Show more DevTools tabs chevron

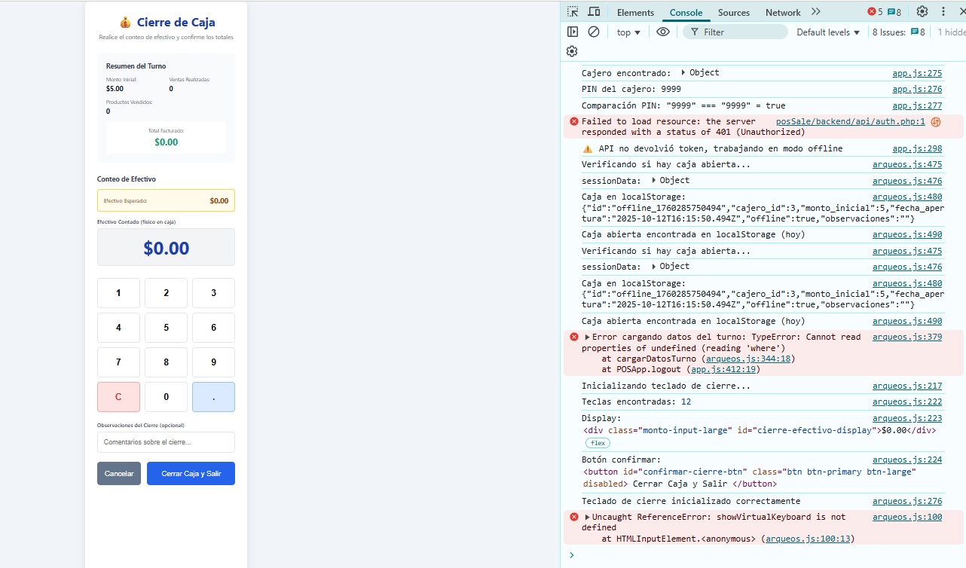coord(815,12)
